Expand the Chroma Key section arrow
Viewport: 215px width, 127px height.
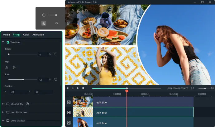(3, 104)
